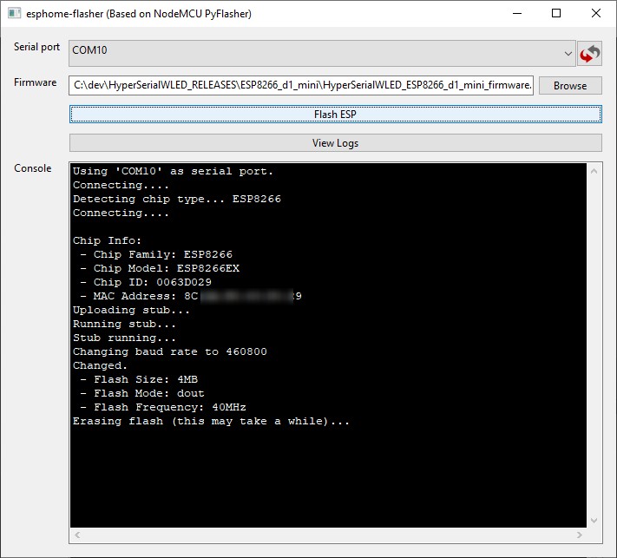The height and width of the screenshot is (558, 617).
Task: Click the console vertical scrollbar track
Action: coord(594,347)
